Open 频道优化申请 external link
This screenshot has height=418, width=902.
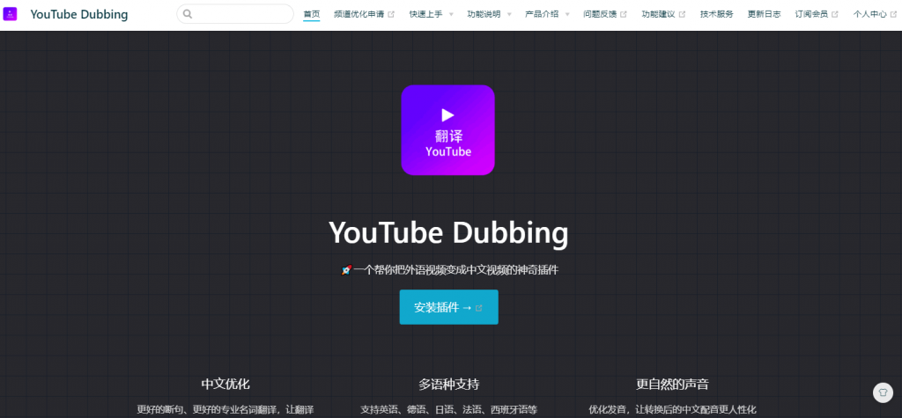364,14
